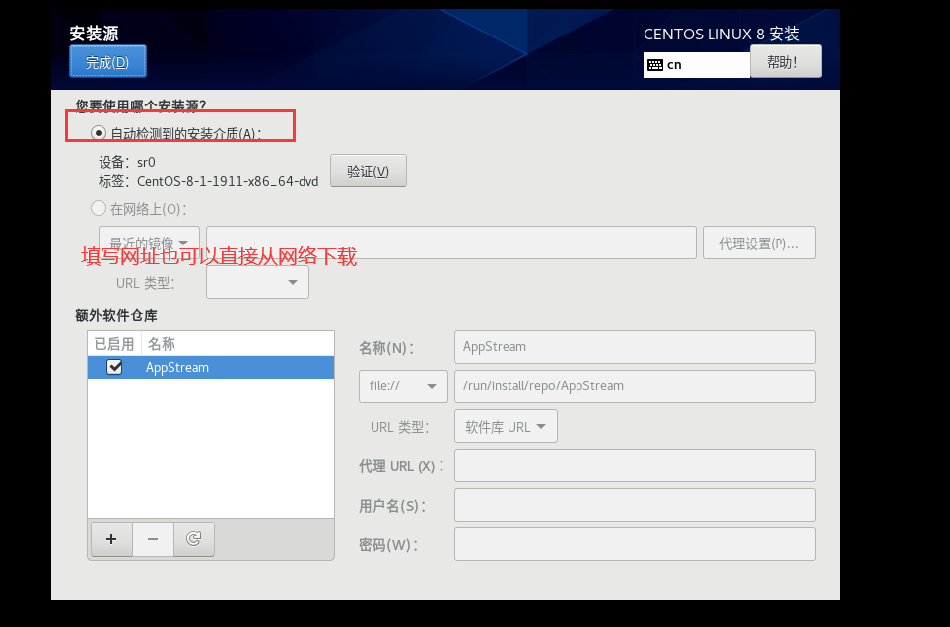Viewport: 950px width, 627px height.
Task: Click the cn keyboard layout indicator
Action: click(696, 65)
